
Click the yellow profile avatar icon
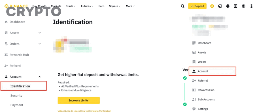(212, 6)
